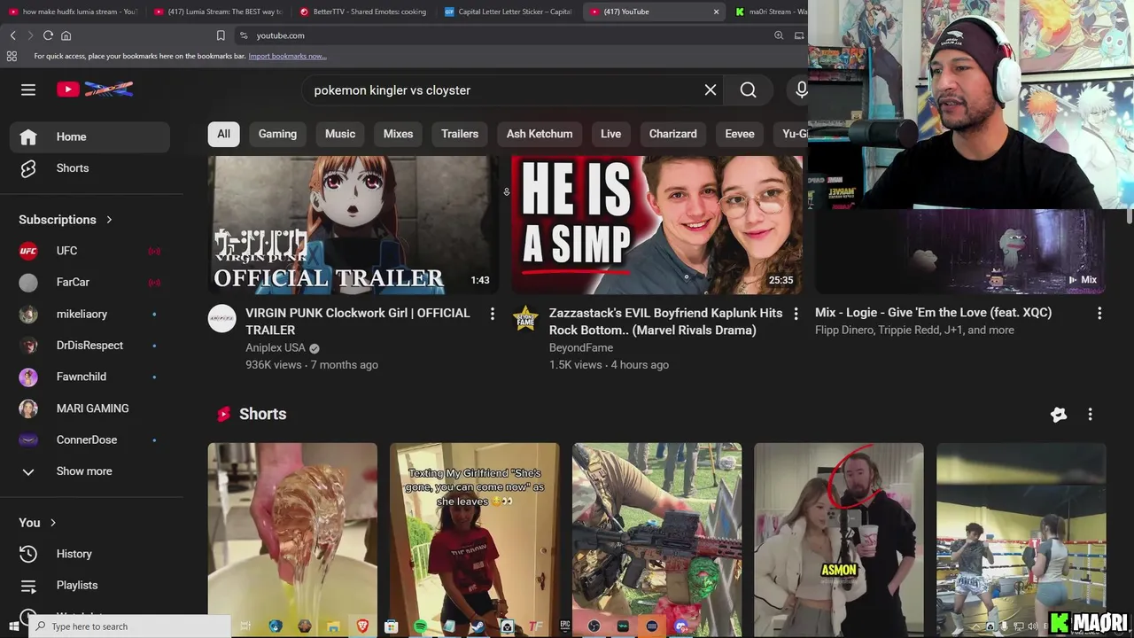Click the browser home icon
Image resolution: width=1134 pixels, height=638 pixels.
pos(66,35)
